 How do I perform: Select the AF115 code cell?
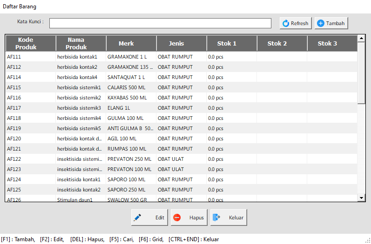[31, 87]
